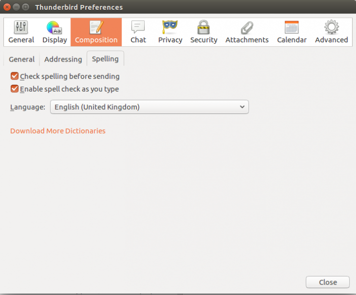Follow the Download More Dictionaries link

point(58,131)
